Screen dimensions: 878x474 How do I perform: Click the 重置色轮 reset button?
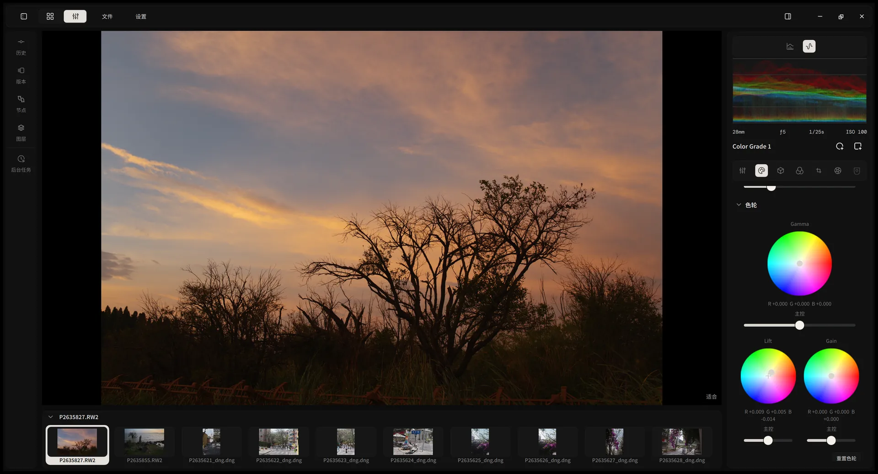[x=846, y=458]
